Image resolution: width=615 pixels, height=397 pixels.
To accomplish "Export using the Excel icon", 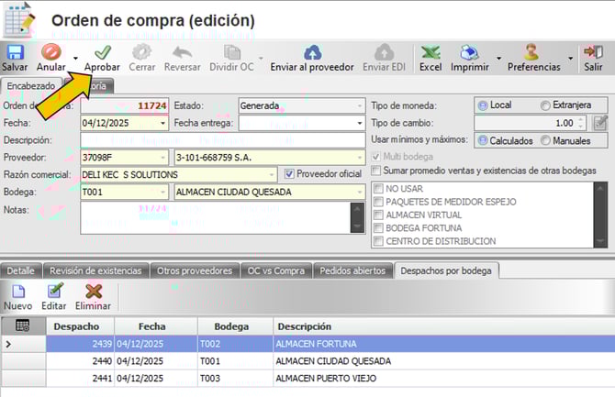I will [x=430, y=52].
